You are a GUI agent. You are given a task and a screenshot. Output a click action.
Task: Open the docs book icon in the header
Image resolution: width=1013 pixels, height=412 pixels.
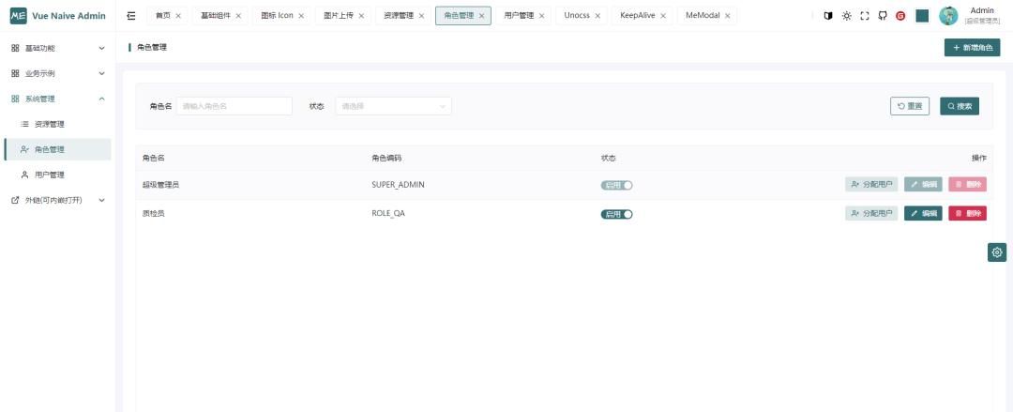click(828, 16)
